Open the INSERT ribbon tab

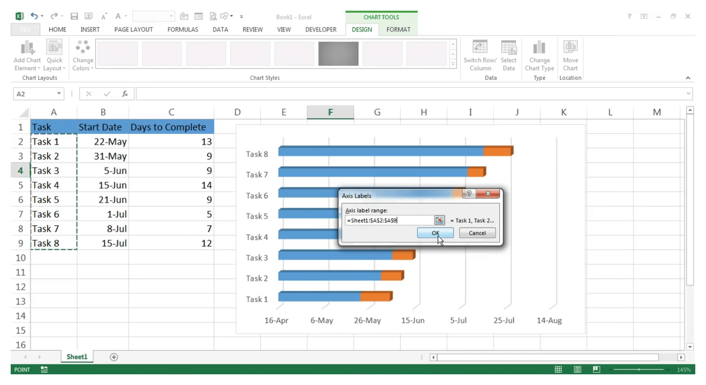(x=89, y=29)
